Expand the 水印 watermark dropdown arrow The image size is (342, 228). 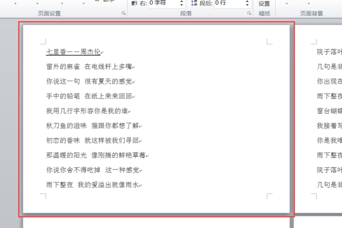point(287,4)
